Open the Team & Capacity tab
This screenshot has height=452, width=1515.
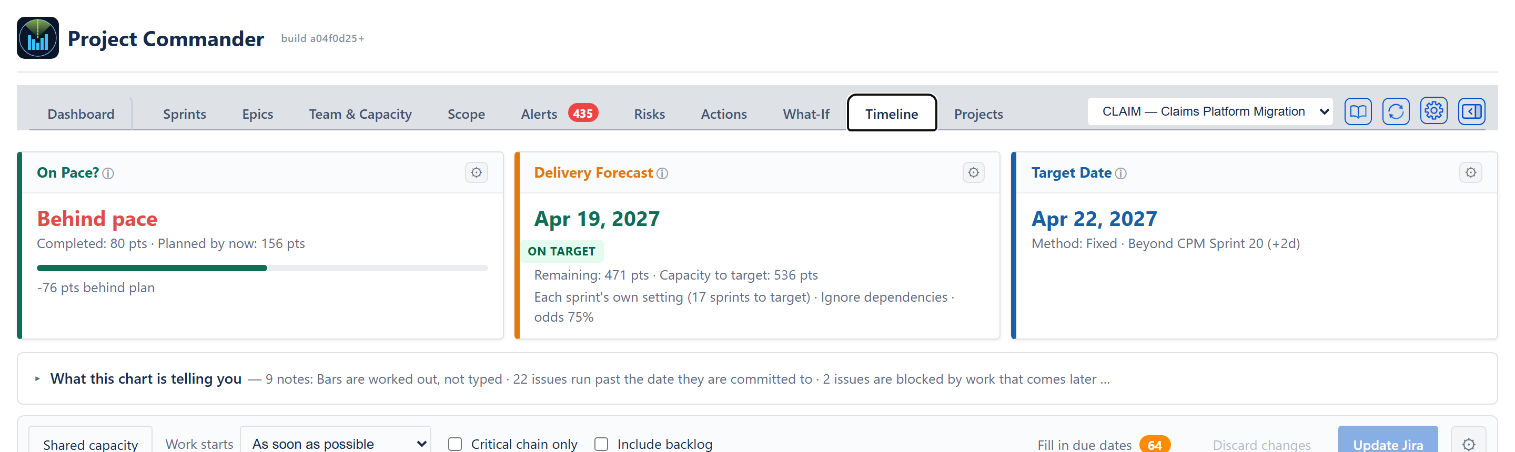360,114
